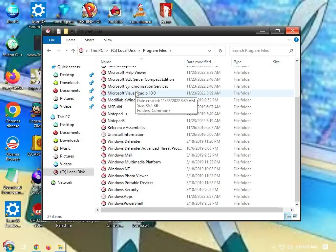Click the Properties quick access toolbar icon

click(x=58, y=31)
